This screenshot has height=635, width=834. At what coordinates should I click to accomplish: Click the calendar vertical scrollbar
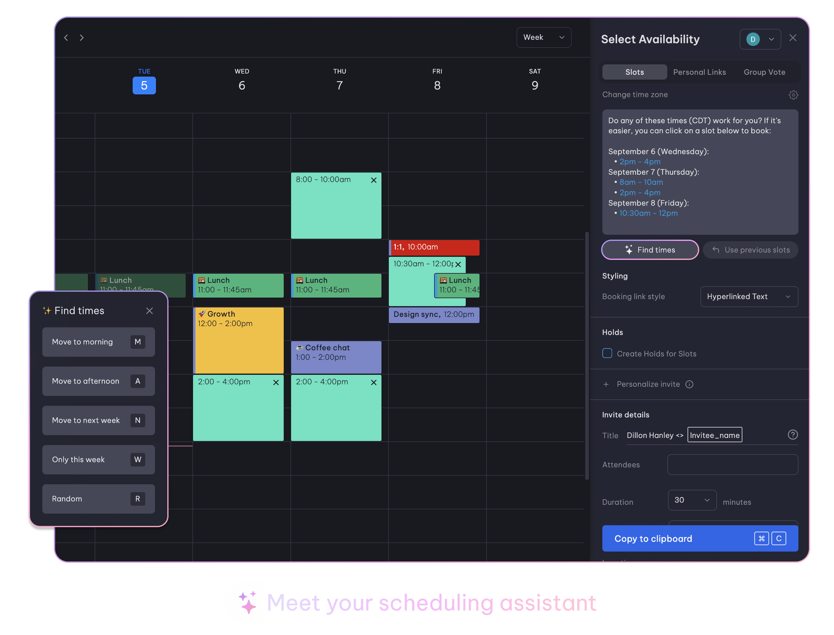pyautogui.click(x=586, y=355)
